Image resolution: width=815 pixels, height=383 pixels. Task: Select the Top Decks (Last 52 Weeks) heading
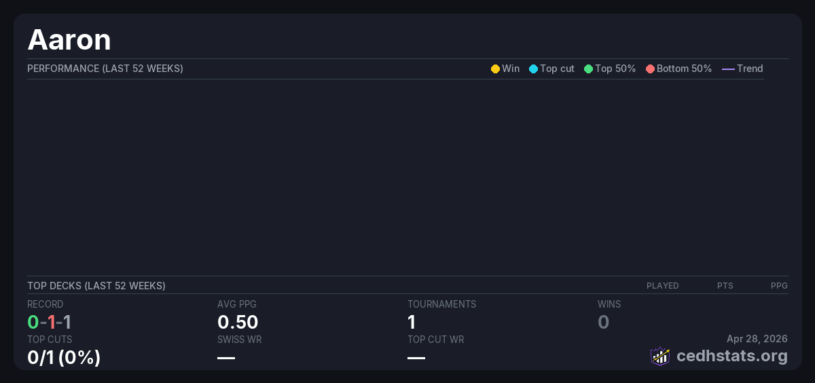pyautogui.click(x=96, y=286)
